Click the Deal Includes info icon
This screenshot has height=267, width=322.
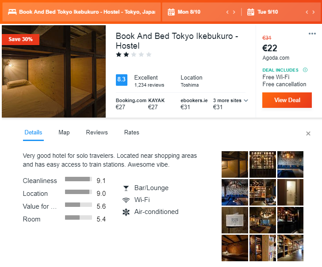click(x=305, y=70)
